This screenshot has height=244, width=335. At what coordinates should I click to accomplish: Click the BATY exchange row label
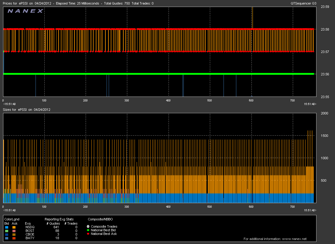[30, 238]
